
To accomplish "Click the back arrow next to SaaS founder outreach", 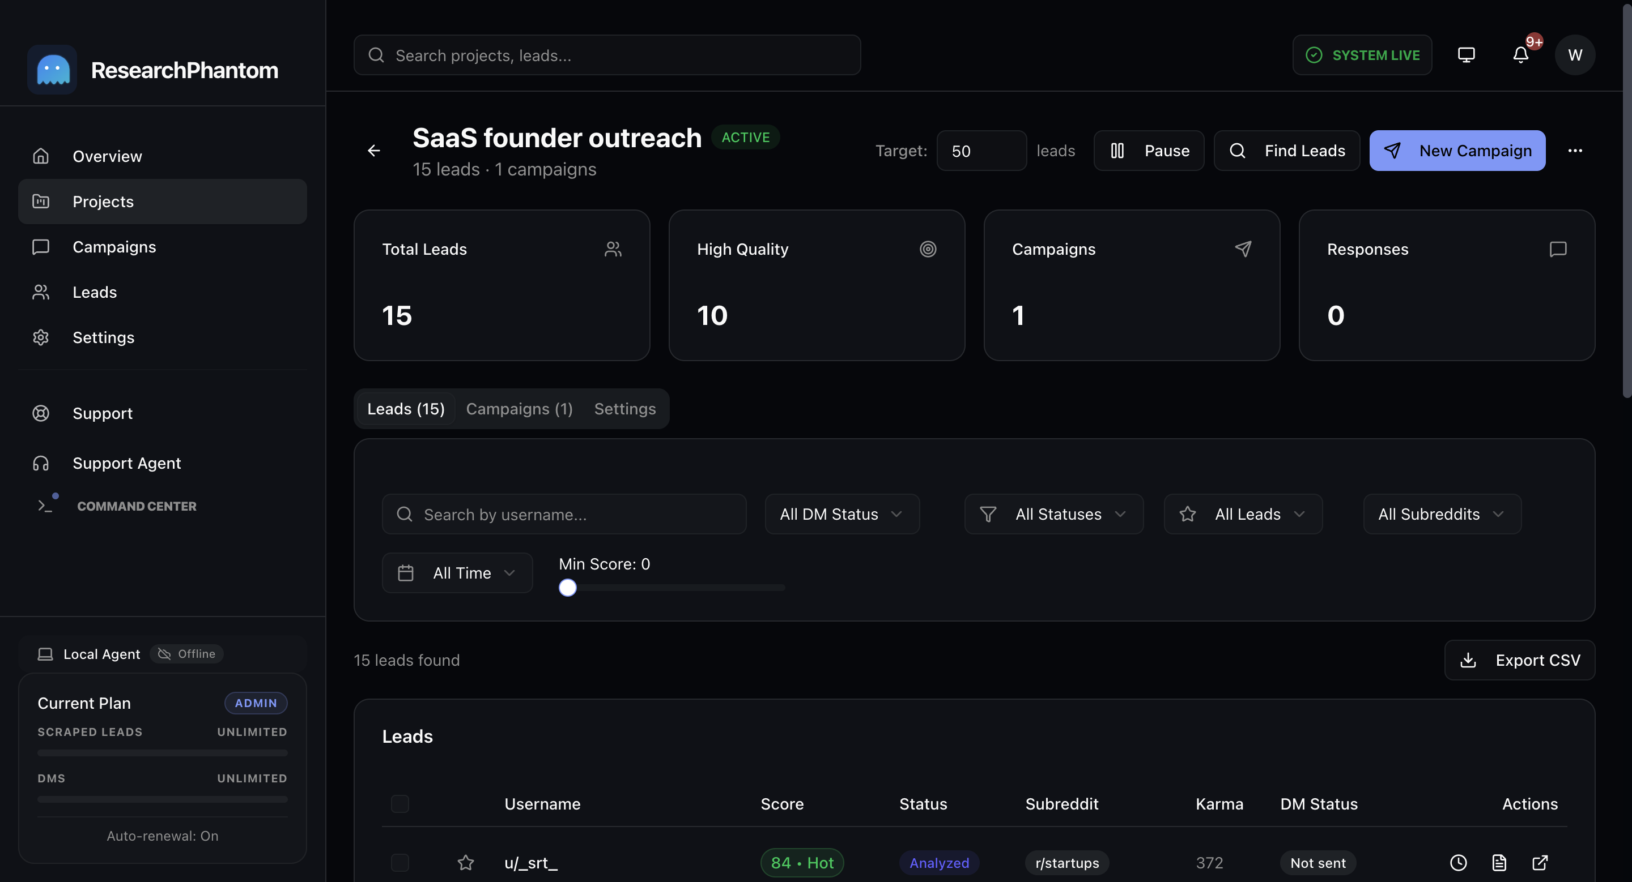I will point(374,151).
